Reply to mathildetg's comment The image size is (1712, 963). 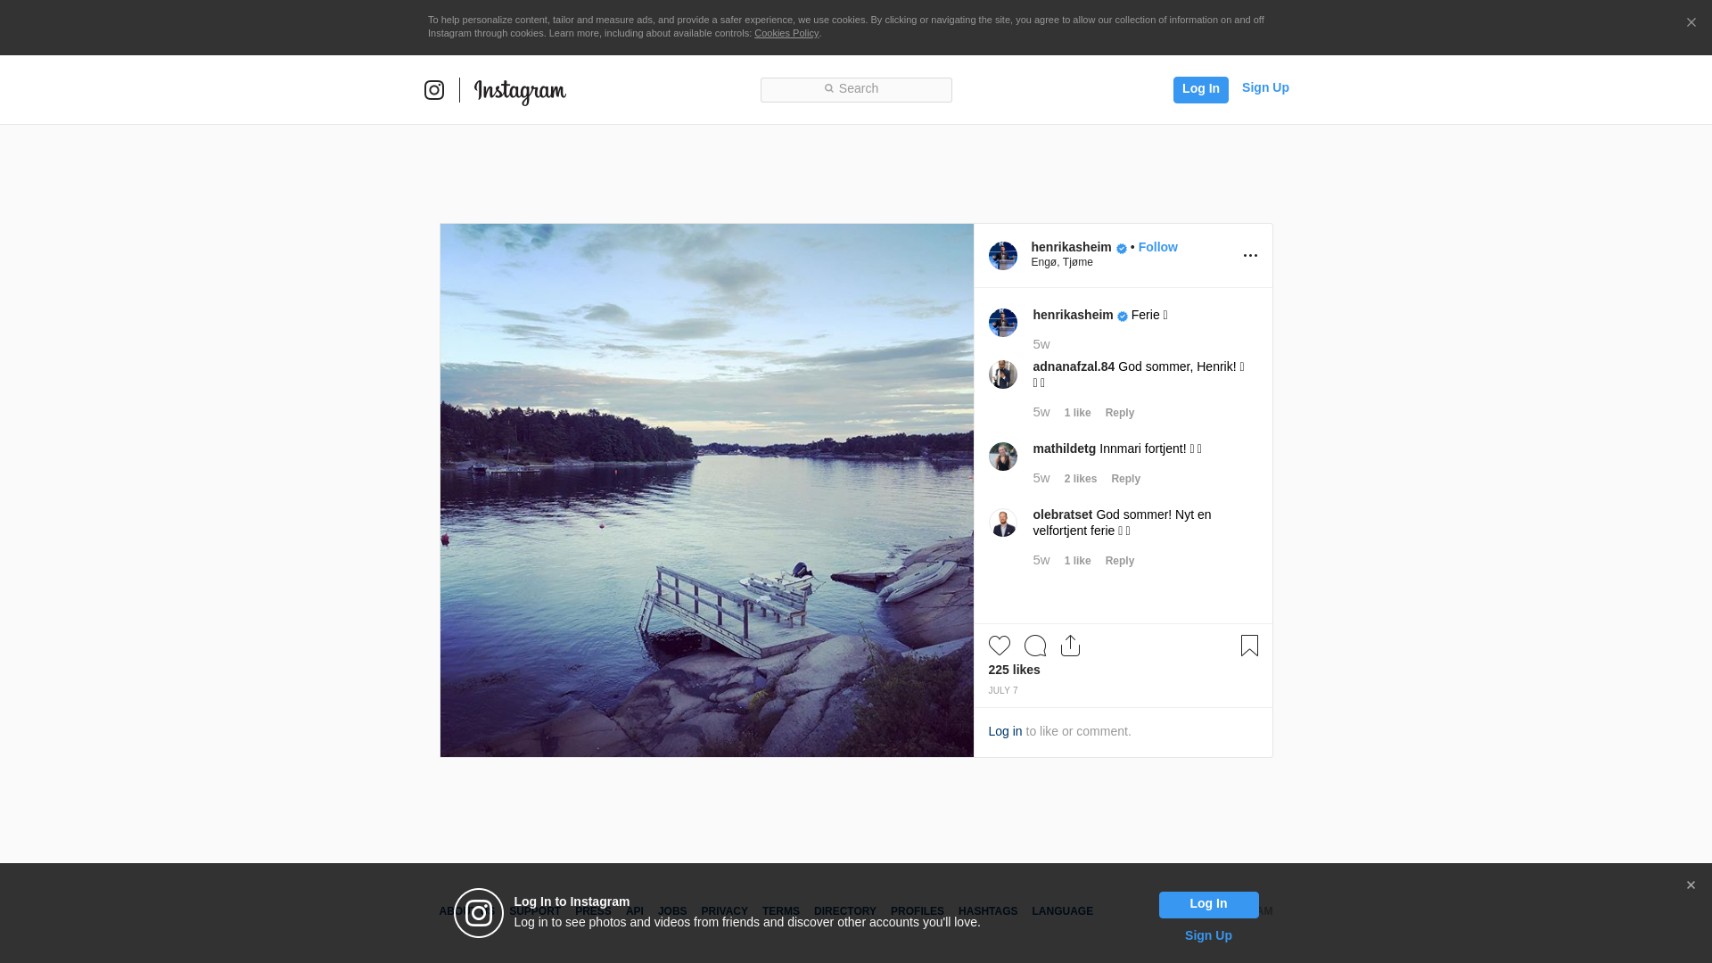(x=1125, y=479)
